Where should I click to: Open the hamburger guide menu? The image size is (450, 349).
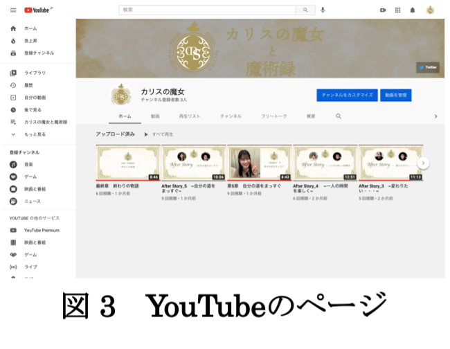click(13, 10)
